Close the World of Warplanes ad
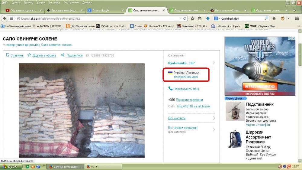The width and height of the screenshot is (302, 170). tap(294, 38)
